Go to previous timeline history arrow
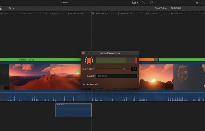The height and width of the screenshot is (131, 205). click(x=135, y=8)
